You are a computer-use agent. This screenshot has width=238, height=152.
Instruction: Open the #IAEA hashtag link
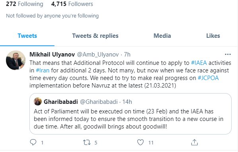[199, 63]
